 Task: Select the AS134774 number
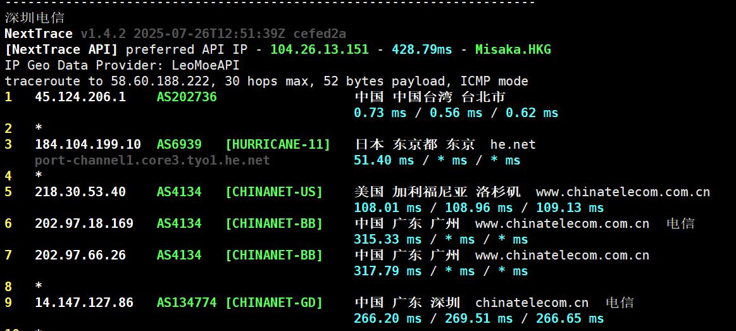187,303
